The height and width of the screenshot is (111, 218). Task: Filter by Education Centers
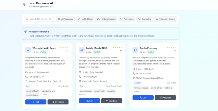pos(166,19)
